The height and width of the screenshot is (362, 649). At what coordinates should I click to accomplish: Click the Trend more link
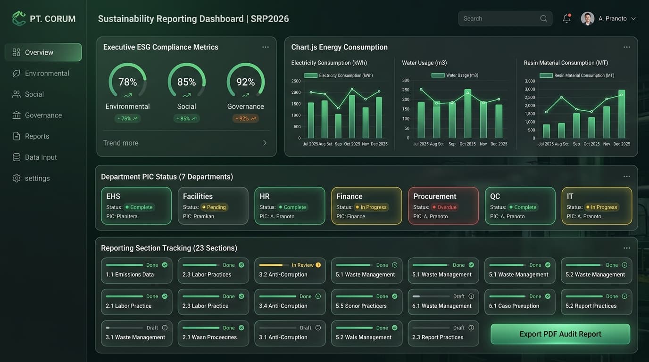(121, 143)
